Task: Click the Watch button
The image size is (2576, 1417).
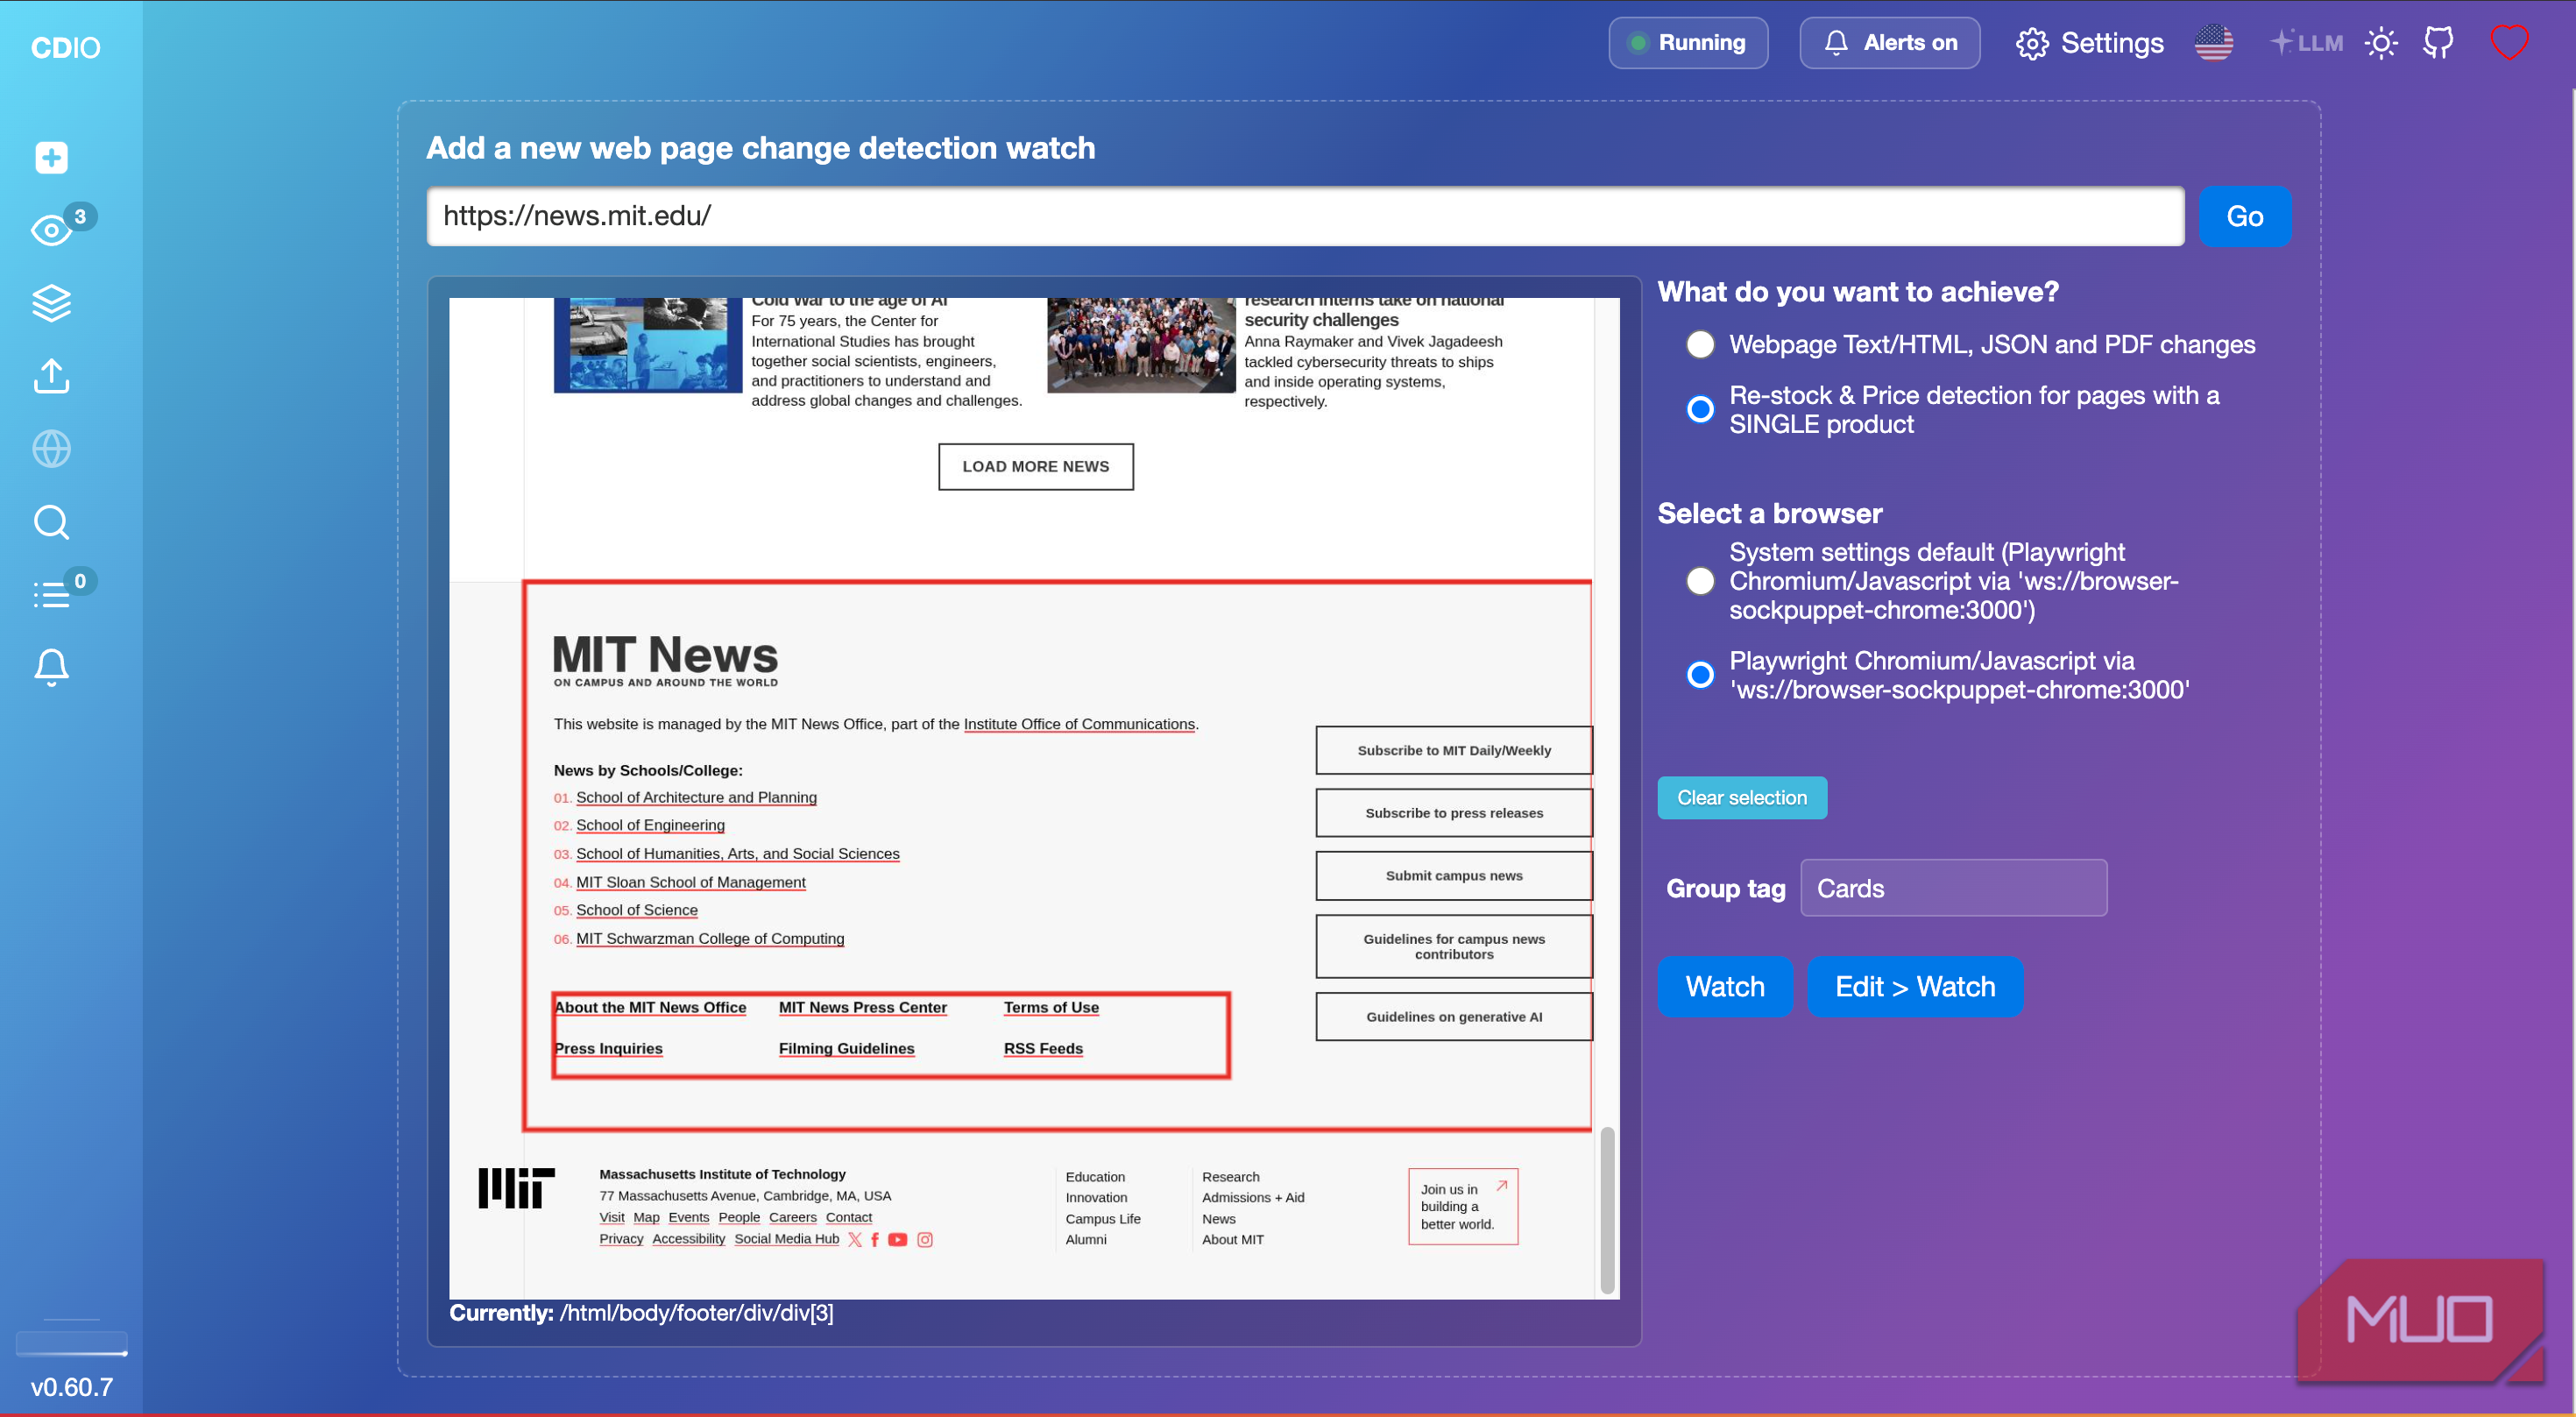Action: (x=1725, y=987)
